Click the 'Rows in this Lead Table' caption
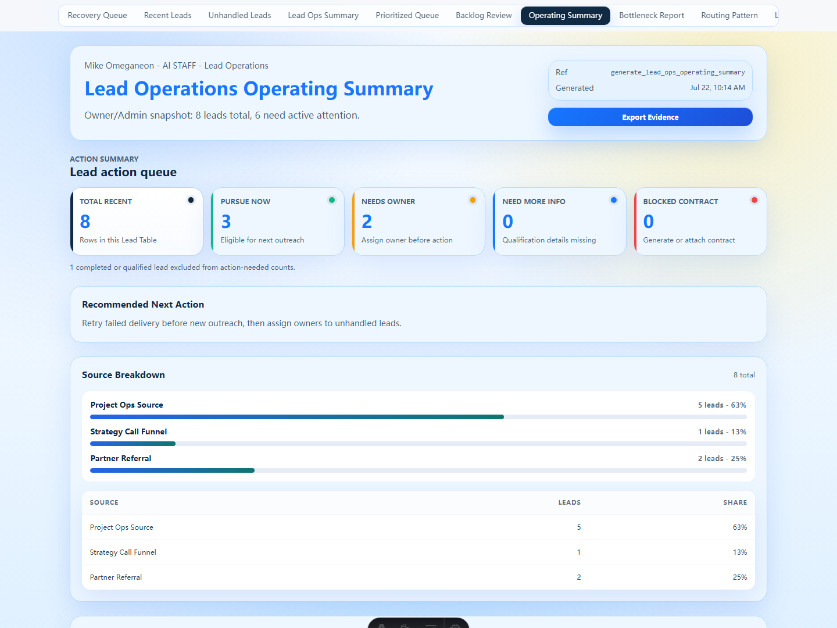The height and width of the screenshot is (628, 837). click(x=118, y=240)
